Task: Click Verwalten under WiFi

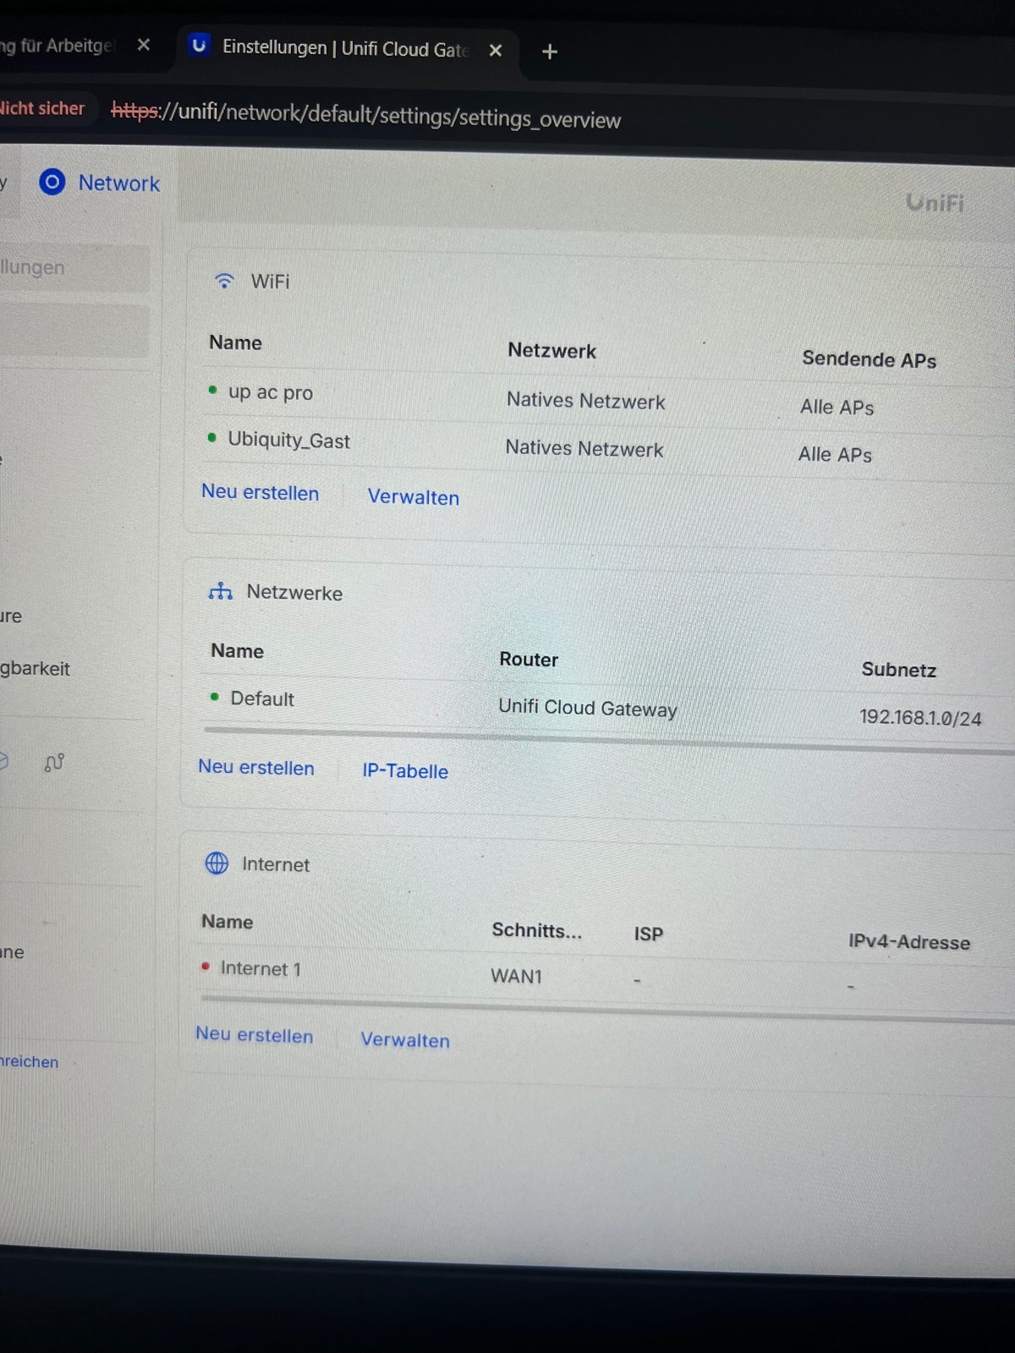Action: tap(414, 497)
